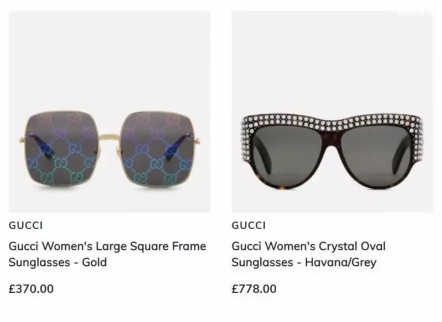The image size is (442, 322).
Task: Click the gold nose bridge of the square sunglasses
Action: click(x=110, y=138)
